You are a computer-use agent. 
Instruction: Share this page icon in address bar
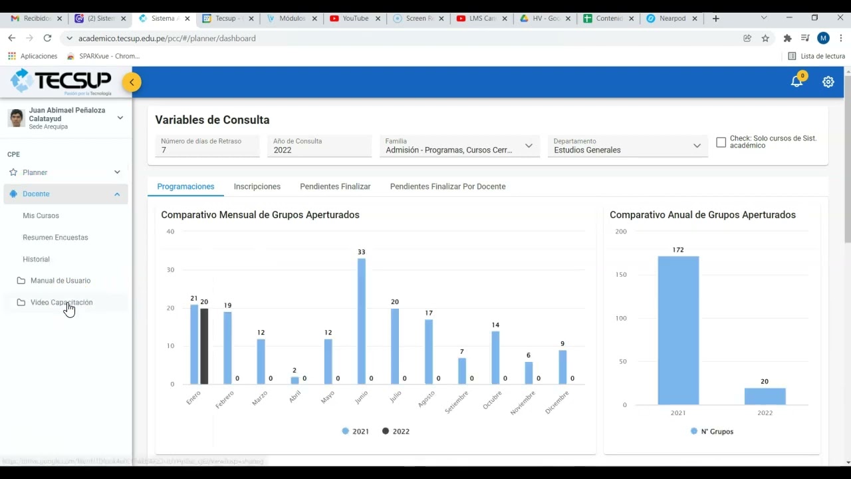pyautogui.click(x=747, y=39)
